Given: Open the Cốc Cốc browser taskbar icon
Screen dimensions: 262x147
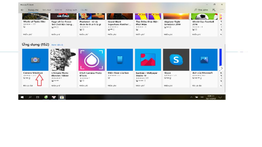Looking at the screenshot, I should coord(46,97).
